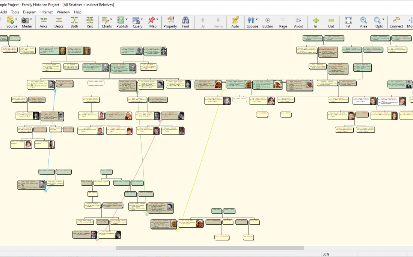
Task: Show ancestors with the Ancs tool
Action: tap(44, 22)
